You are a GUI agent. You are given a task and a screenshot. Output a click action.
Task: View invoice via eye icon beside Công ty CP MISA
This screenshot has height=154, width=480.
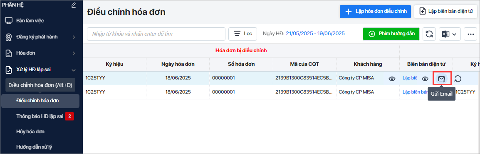[x=392, y=79]
